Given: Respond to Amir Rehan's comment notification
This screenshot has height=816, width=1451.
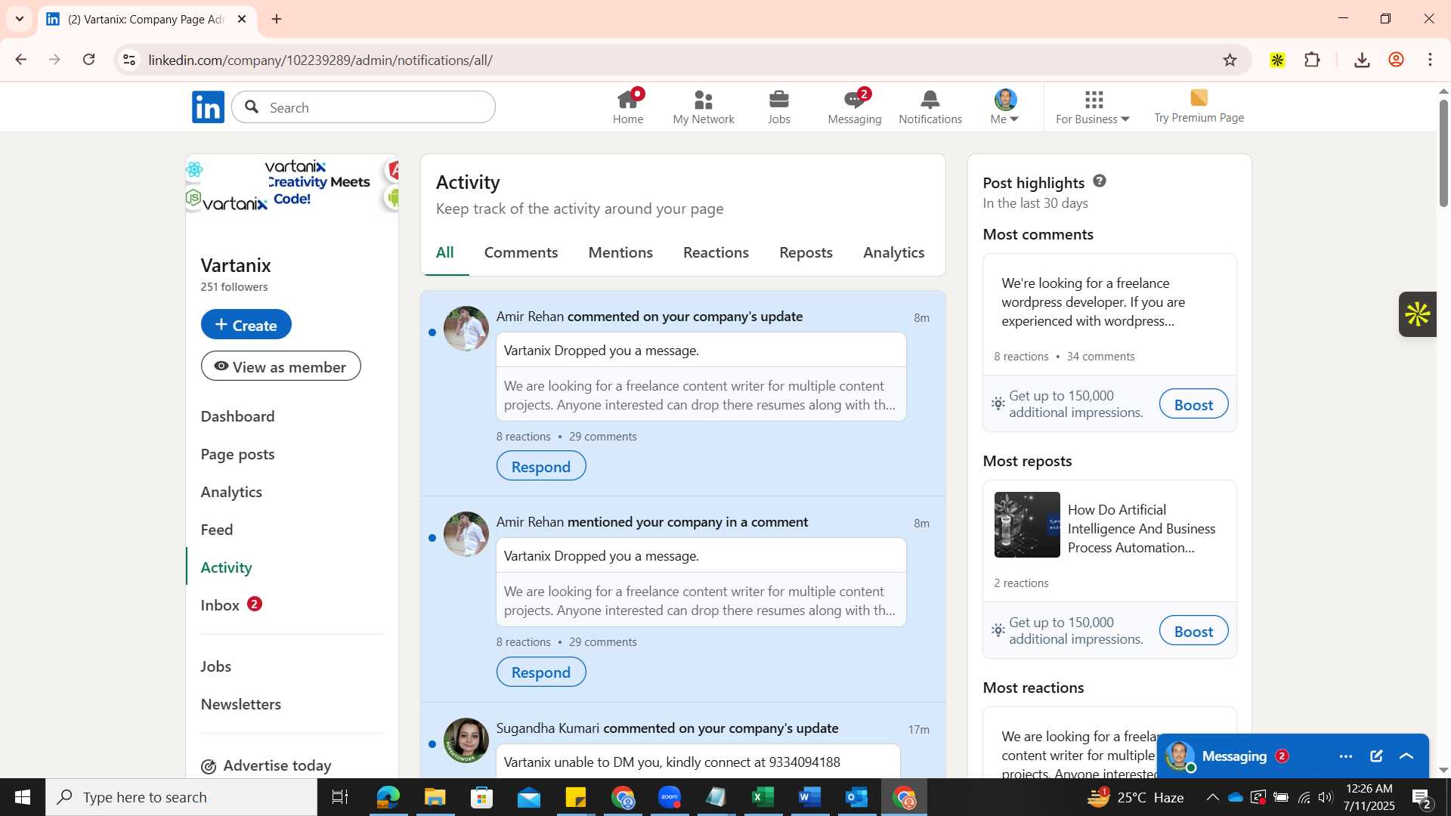Looking at the screenshot, I should tap(541, 466).
